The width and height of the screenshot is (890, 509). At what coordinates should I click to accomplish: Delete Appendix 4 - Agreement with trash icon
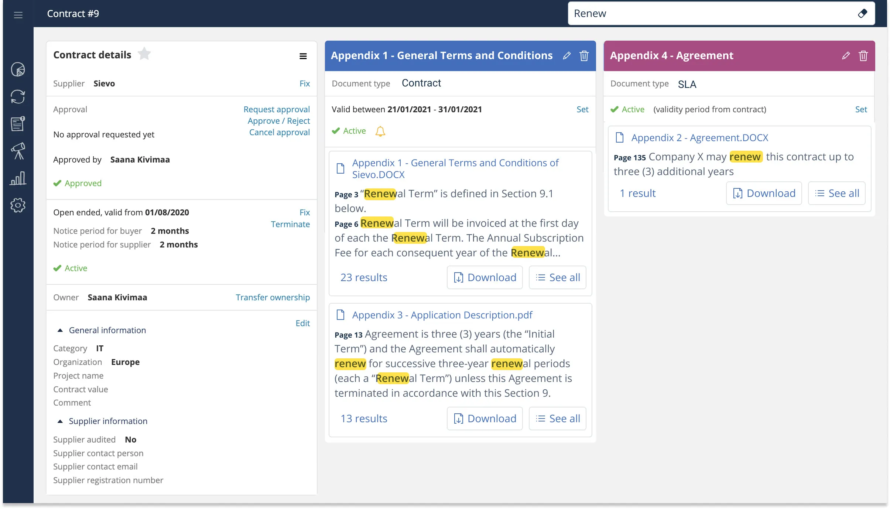pos(863,56)
